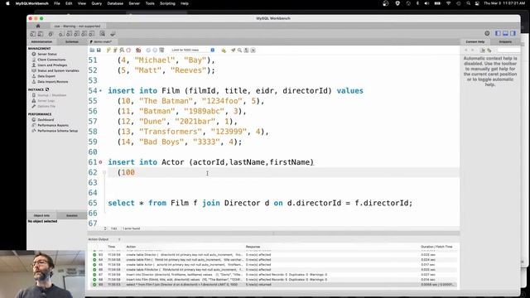Search table data icon in main toolbar
Viewport: 530px width, 298px height.
click(x=102, y=34)
